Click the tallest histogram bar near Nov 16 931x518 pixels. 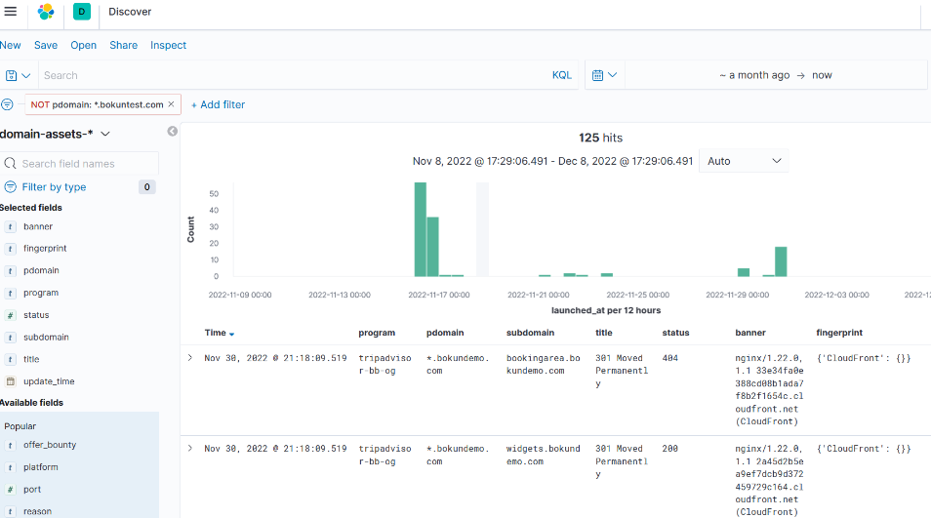click(x=421, y=229)
